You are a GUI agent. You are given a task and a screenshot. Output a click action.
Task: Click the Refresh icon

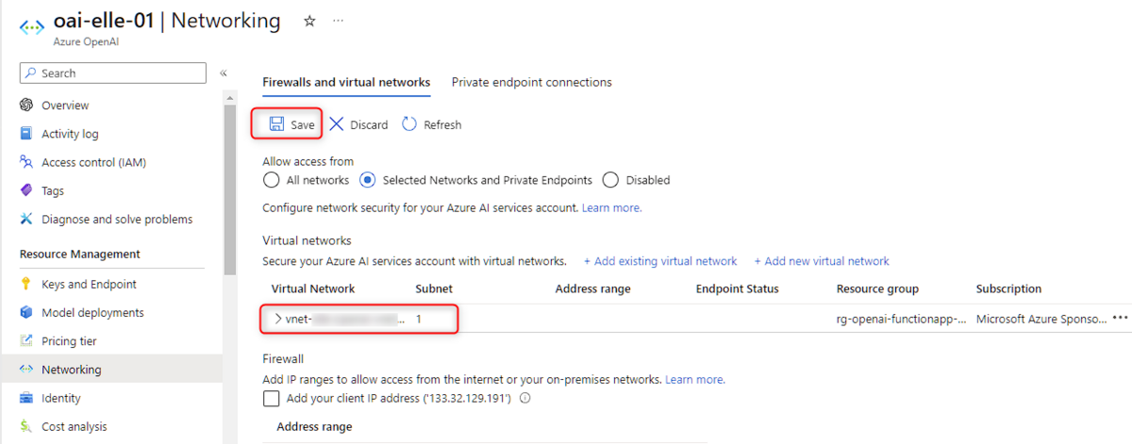click(409, 124)
